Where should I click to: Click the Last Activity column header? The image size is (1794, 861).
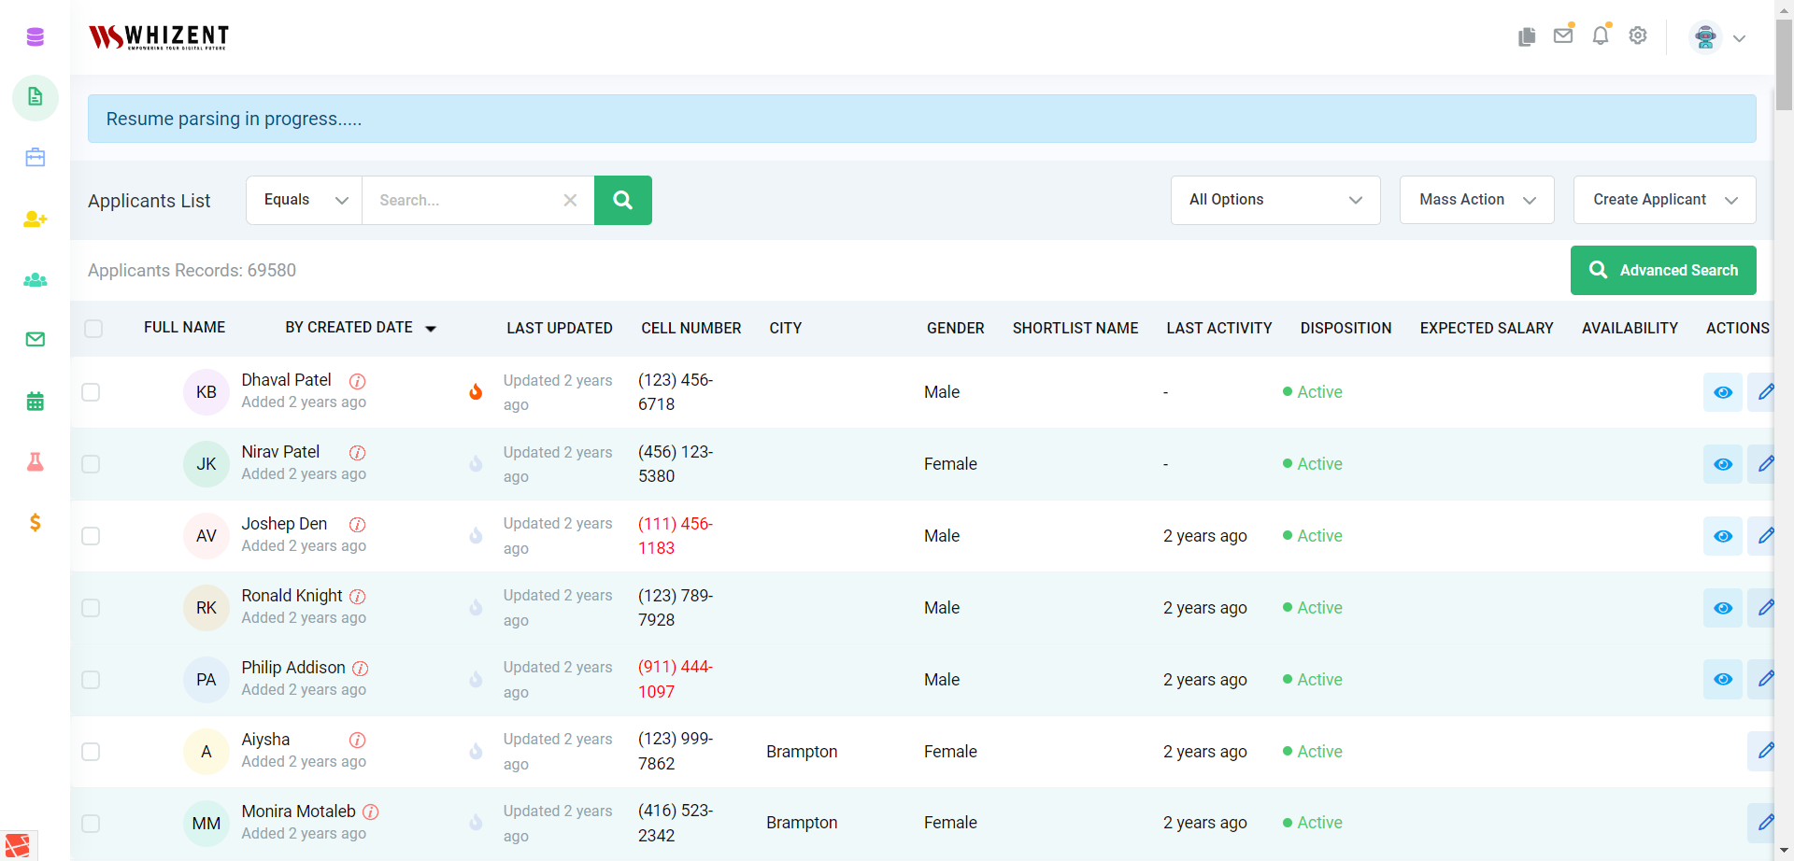[1219, 329]
